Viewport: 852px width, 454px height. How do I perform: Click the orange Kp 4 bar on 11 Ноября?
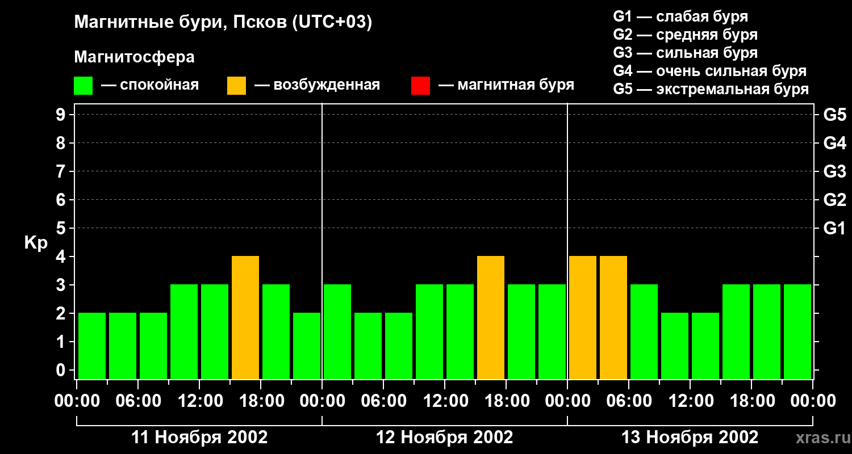click(245, 317)
